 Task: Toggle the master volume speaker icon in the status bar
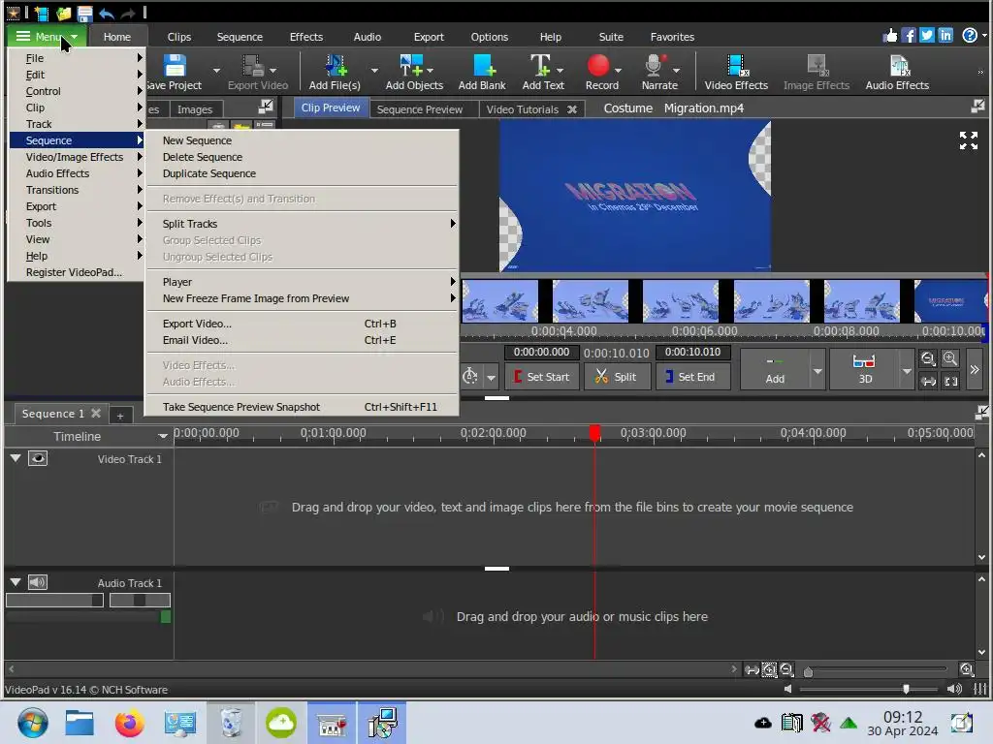(954, 689)
